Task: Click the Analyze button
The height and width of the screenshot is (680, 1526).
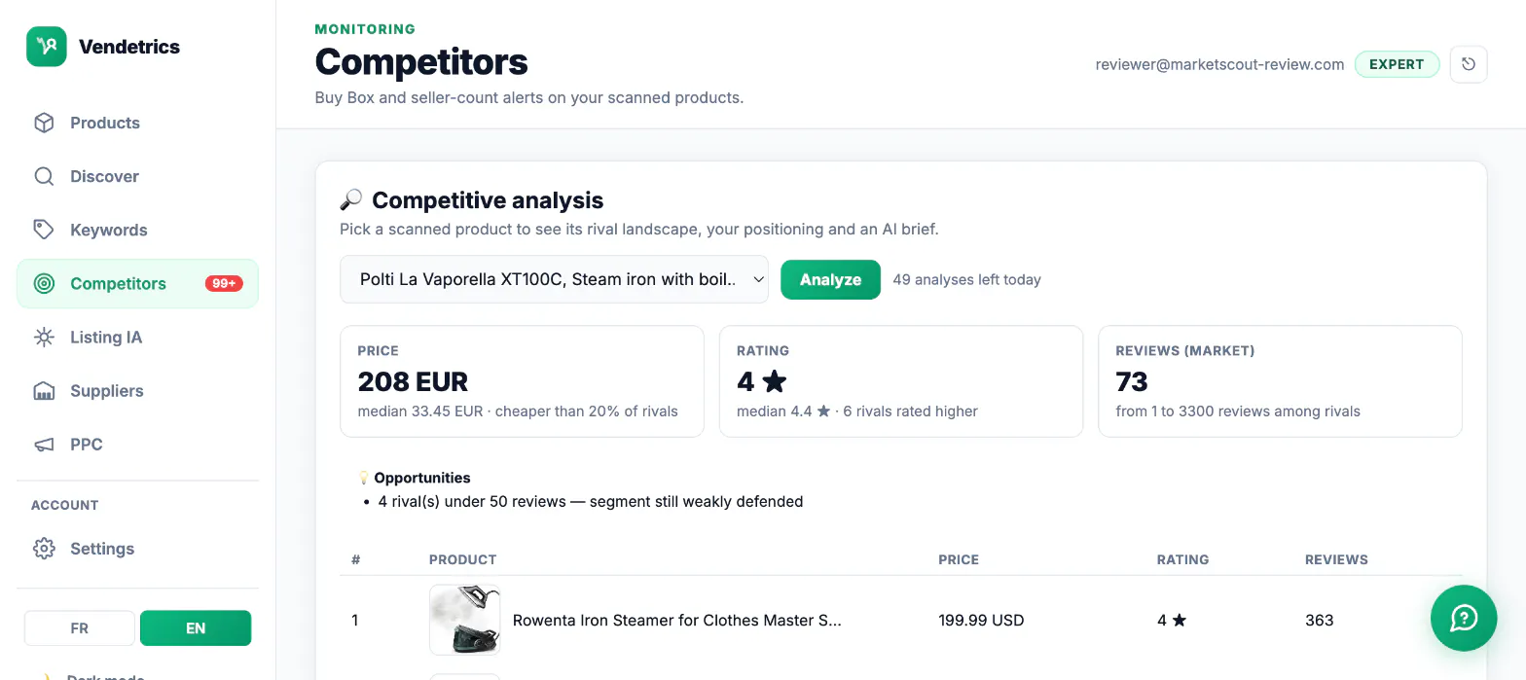Action: coord(830,279)
